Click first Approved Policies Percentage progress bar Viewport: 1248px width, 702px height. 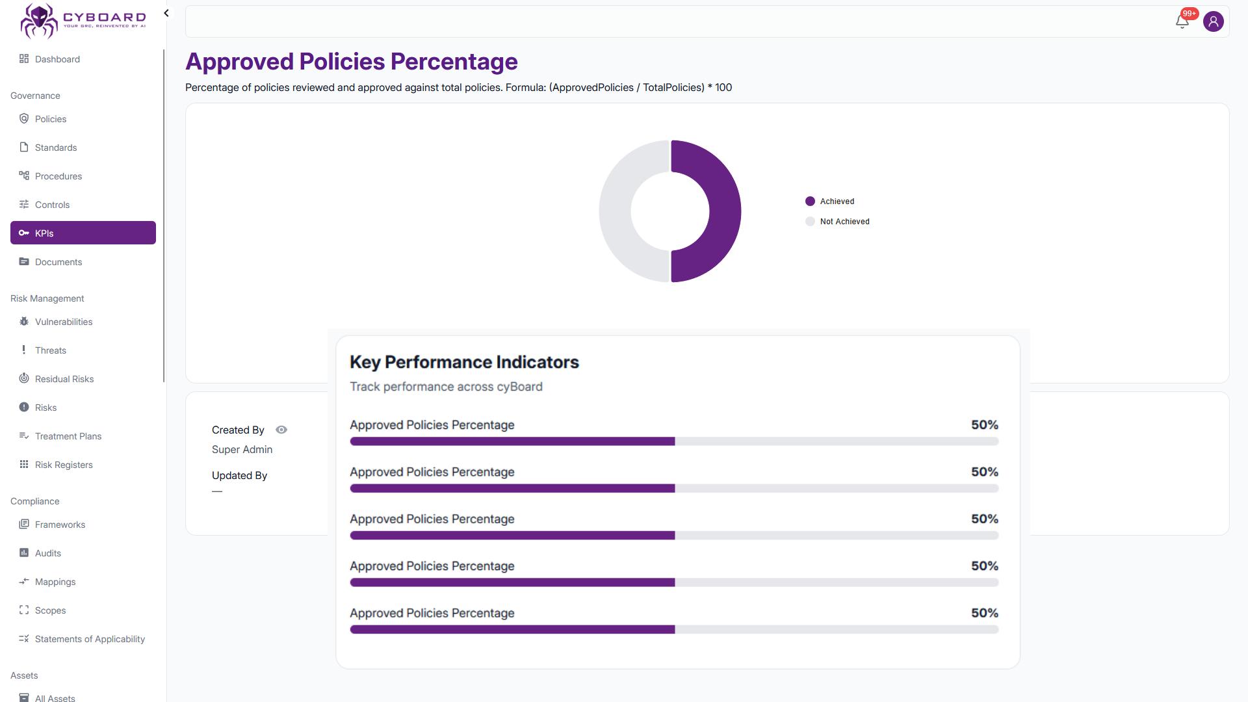click(674, 441)
